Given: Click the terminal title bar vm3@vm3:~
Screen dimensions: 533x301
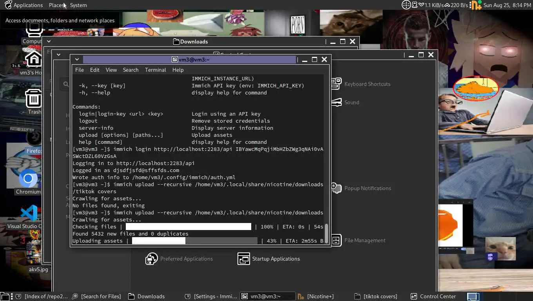Looking at the screenshot, I should (x=190, y=60).
